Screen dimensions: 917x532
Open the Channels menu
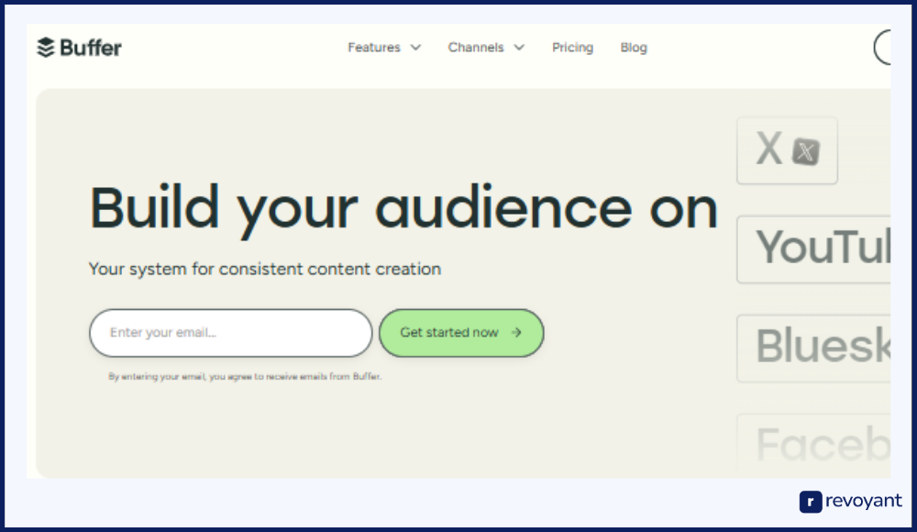(476, 48)
